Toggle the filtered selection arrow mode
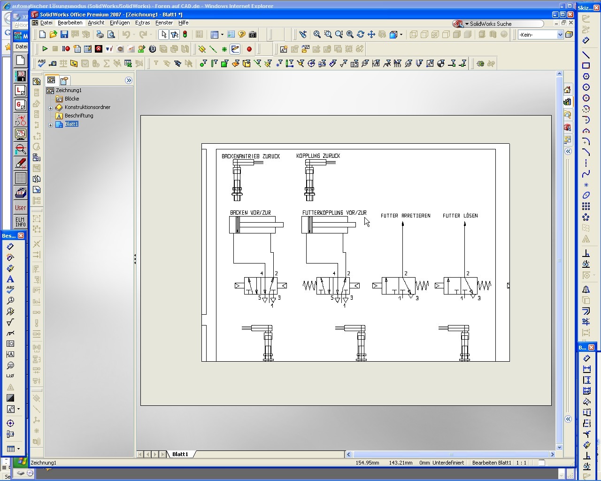This screenshot has width=601, height=481. pos(174,34)
